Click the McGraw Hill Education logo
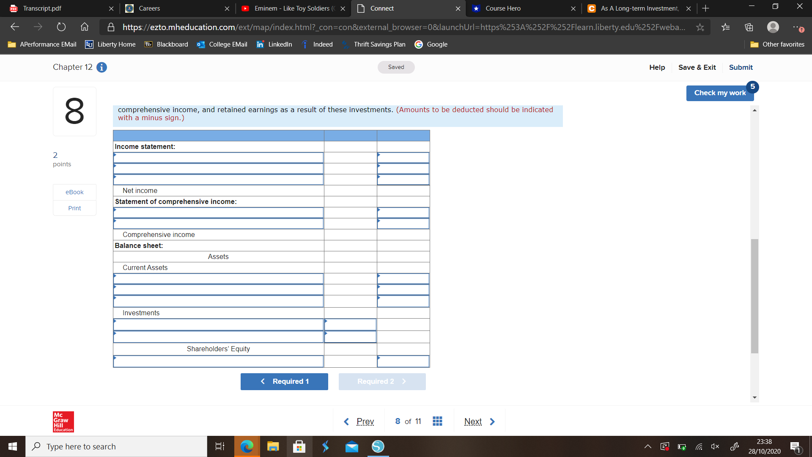 click(x=63, y=421)
